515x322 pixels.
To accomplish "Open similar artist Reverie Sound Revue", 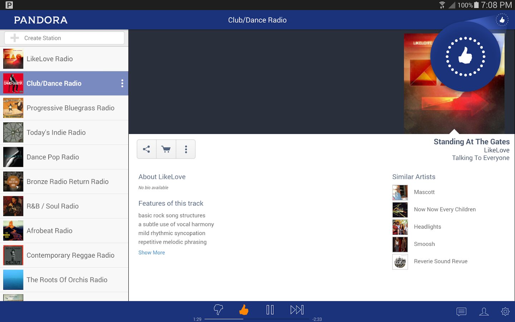I will [440, 262].
